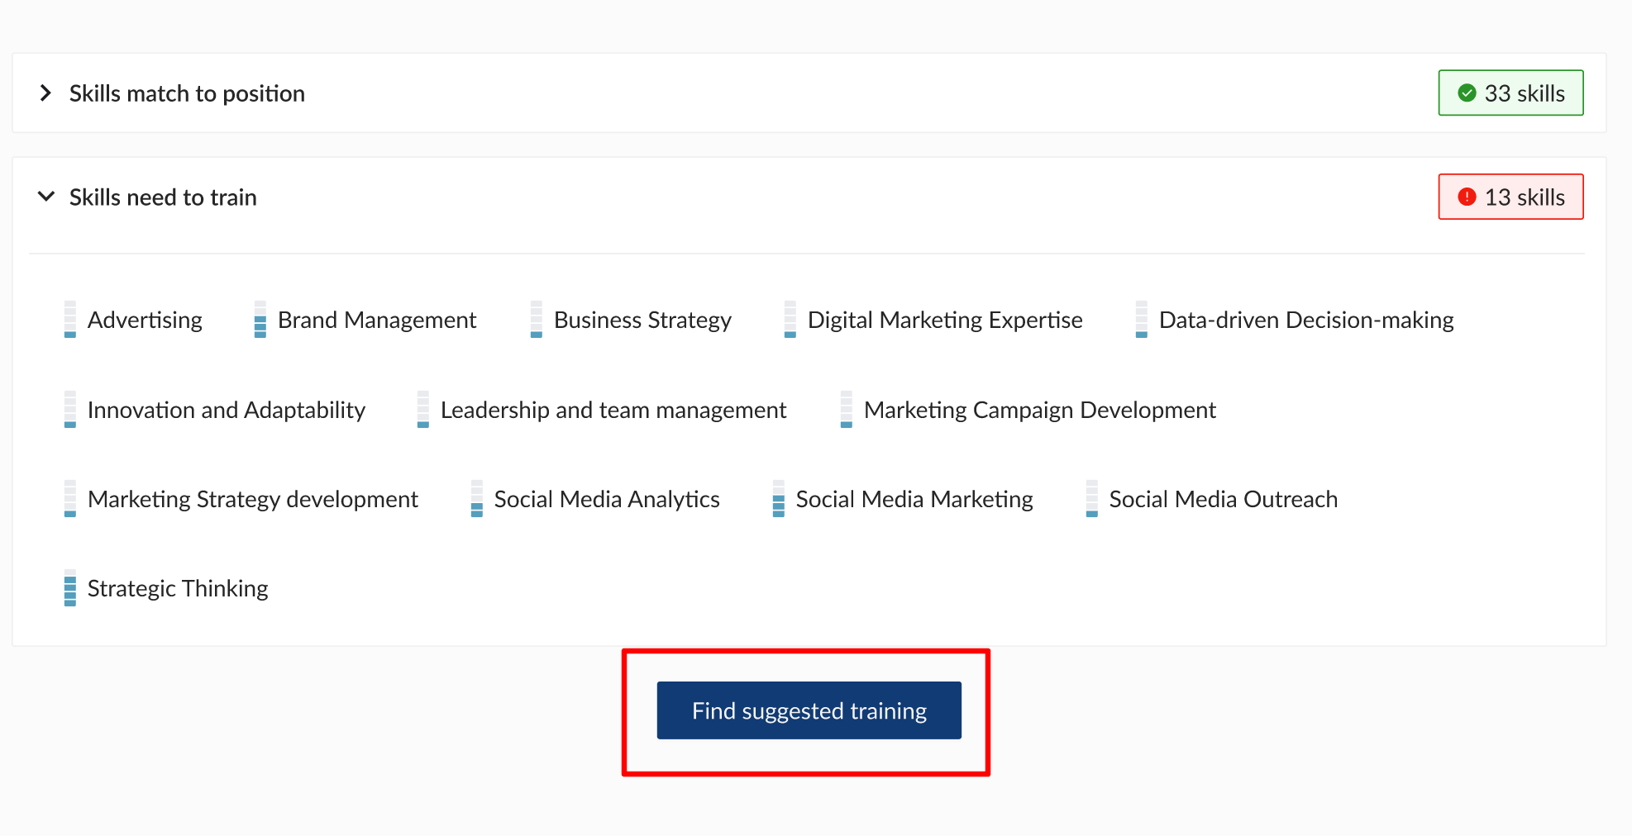Screen dimensions: 1632x836
Task: Click the red alert icon
Action: [1467, 197]
